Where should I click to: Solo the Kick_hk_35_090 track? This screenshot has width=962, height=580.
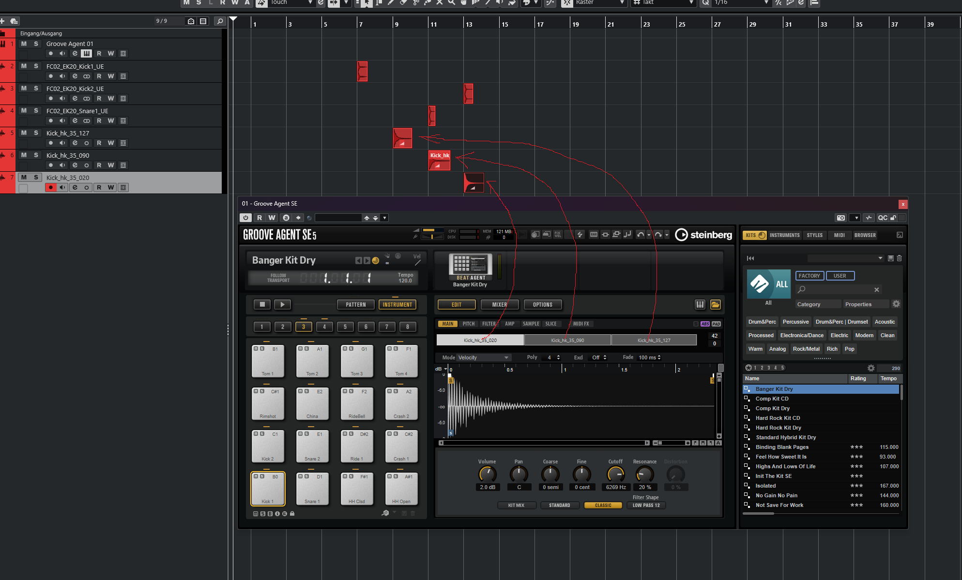click(36, 155)
